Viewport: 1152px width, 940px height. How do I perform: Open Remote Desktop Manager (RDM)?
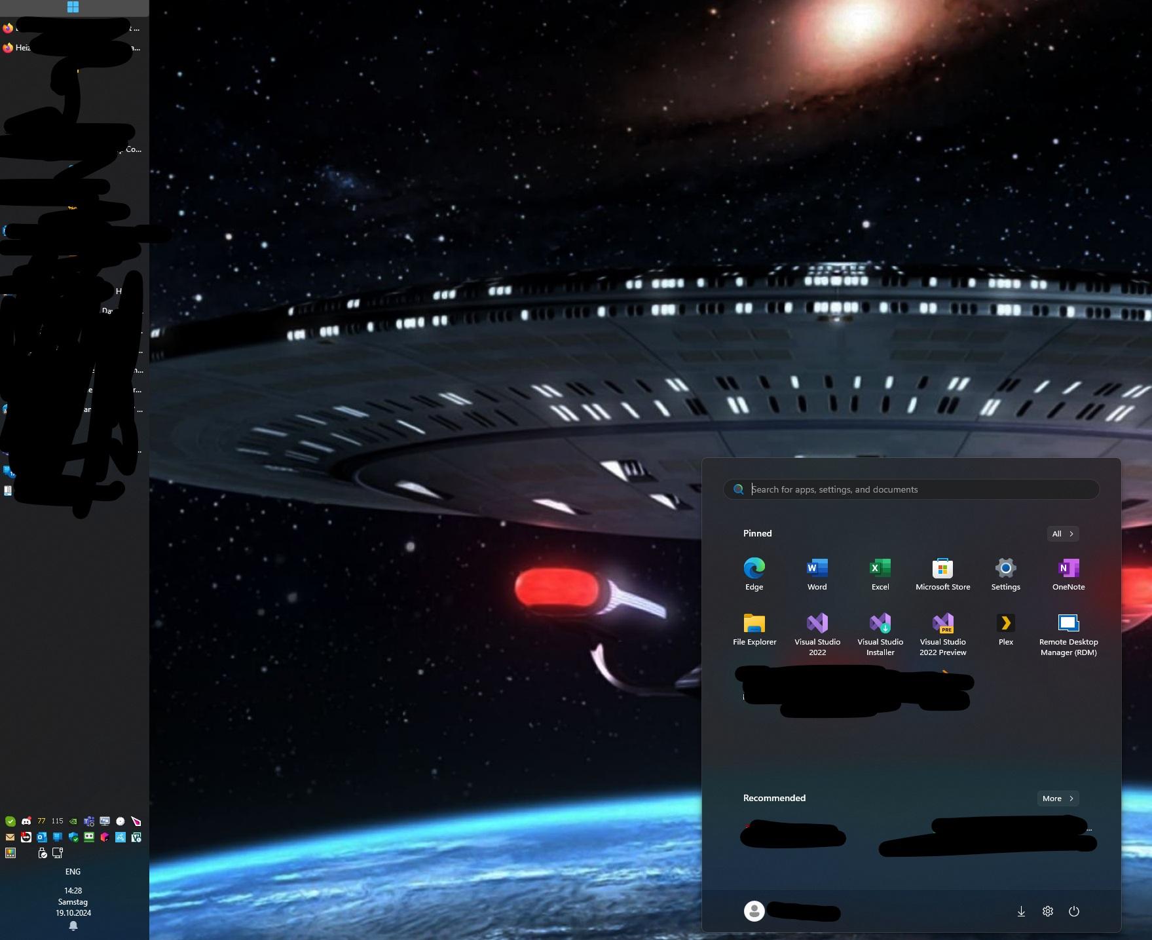click(1068, 634)
